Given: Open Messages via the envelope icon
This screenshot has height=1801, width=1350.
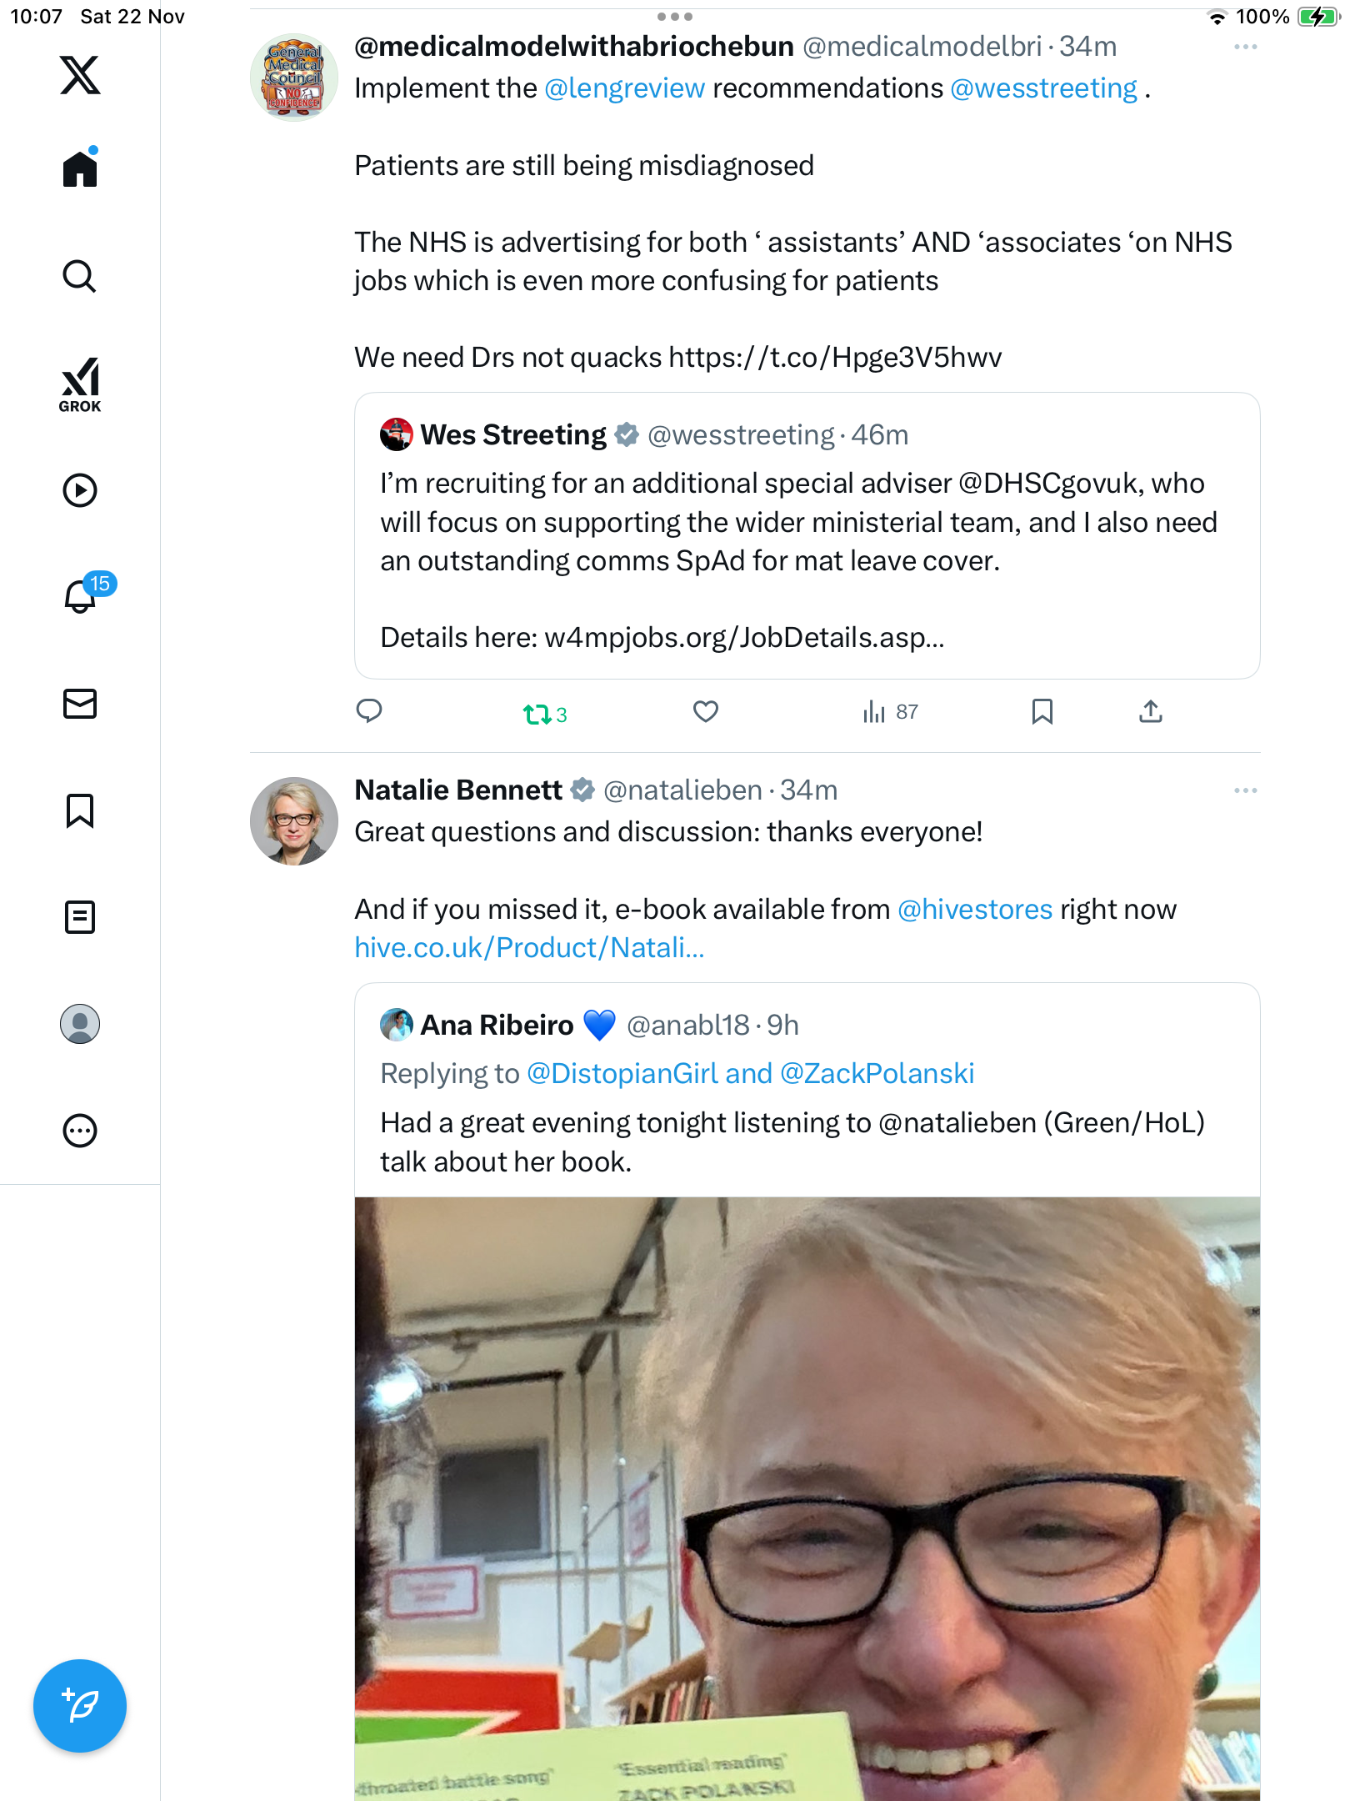Looking at the screenshot, I should 80,704.
